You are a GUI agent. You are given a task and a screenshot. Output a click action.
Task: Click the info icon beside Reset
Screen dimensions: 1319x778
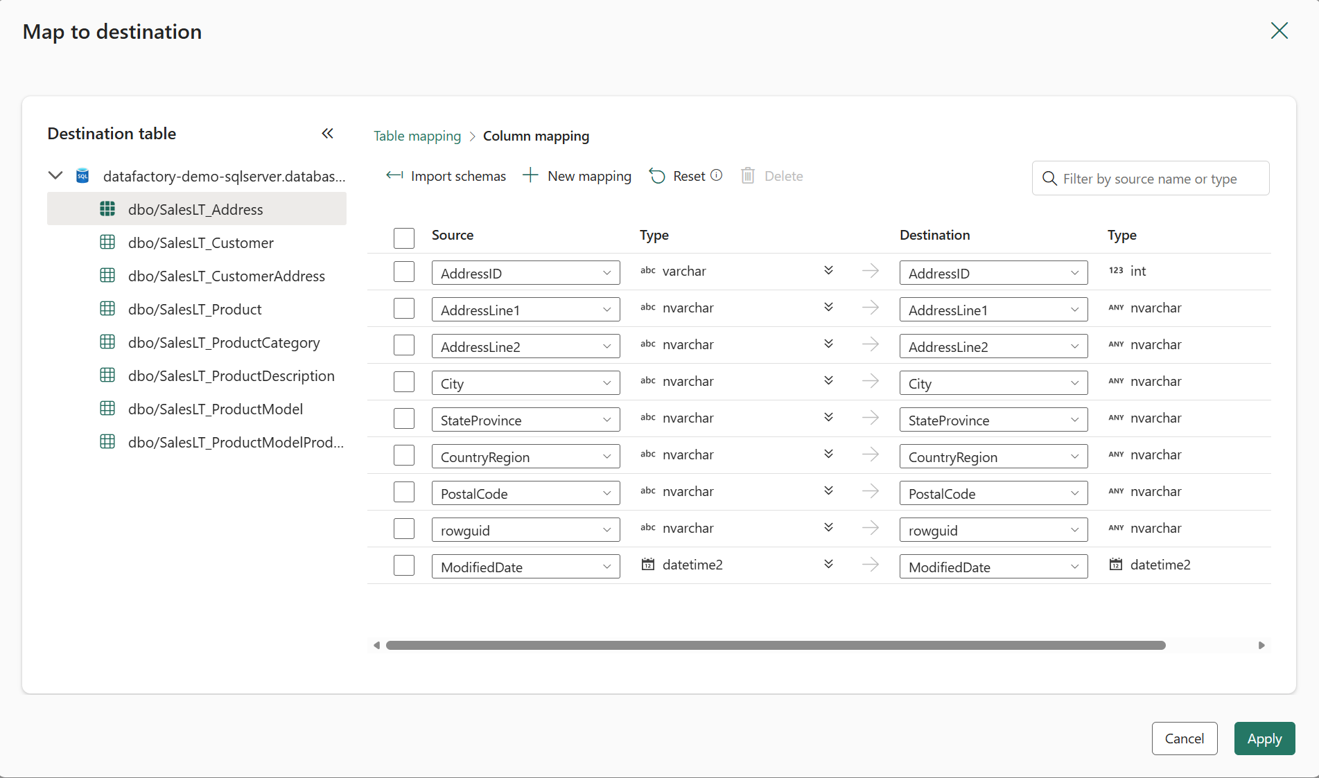pos(717,175)
